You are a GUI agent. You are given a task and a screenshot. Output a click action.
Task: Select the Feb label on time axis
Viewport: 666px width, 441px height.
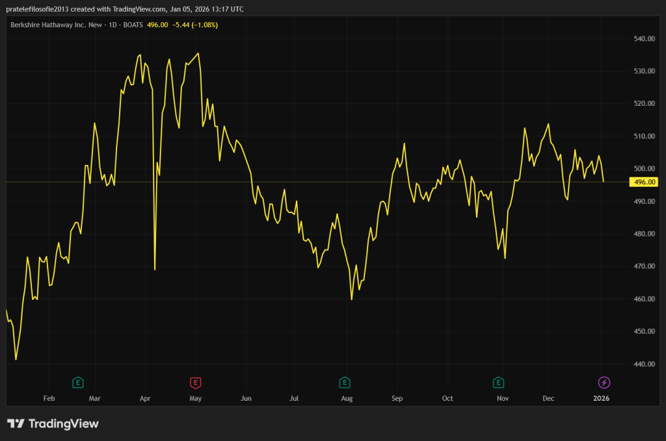[49, 397]
